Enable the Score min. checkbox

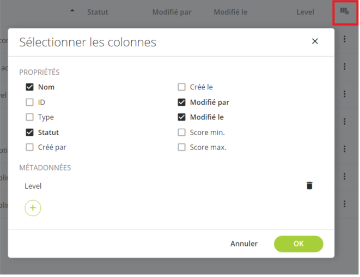[x=181, y=132]
